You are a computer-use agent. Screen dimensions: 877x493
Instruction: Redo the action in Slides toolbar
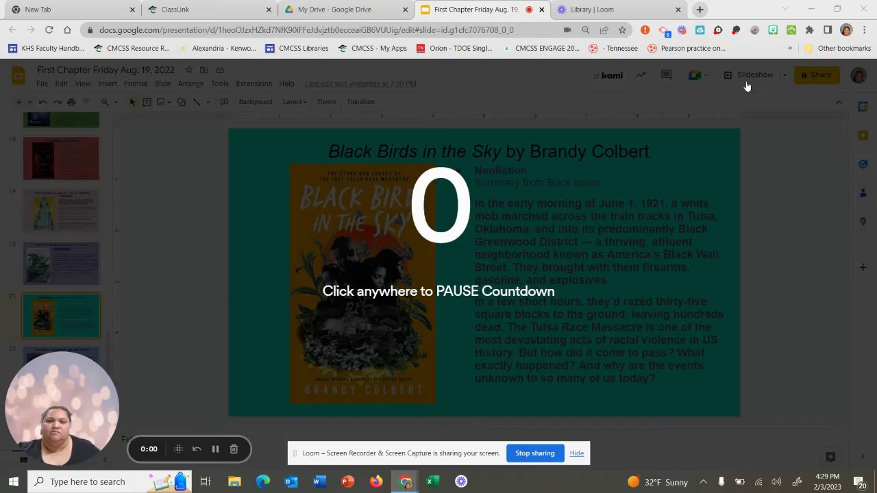point(57,102)
